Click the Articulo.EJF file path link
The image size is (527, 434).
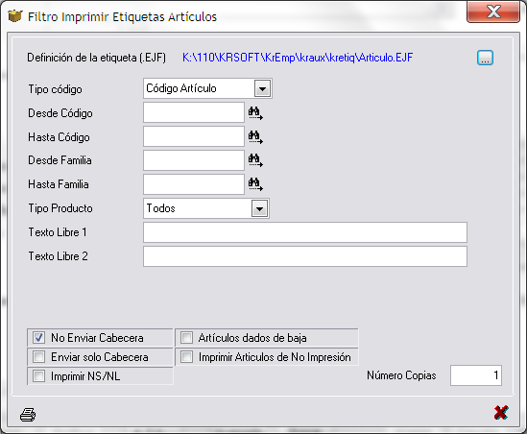pos(298,58)
